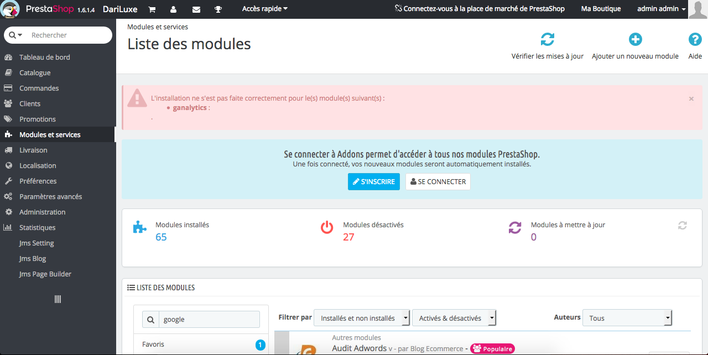Image resolution: width=708 pixels, height=355 pixels.
Task: Click Modules et services breadcrumb
Action: [x=158, y=27]
